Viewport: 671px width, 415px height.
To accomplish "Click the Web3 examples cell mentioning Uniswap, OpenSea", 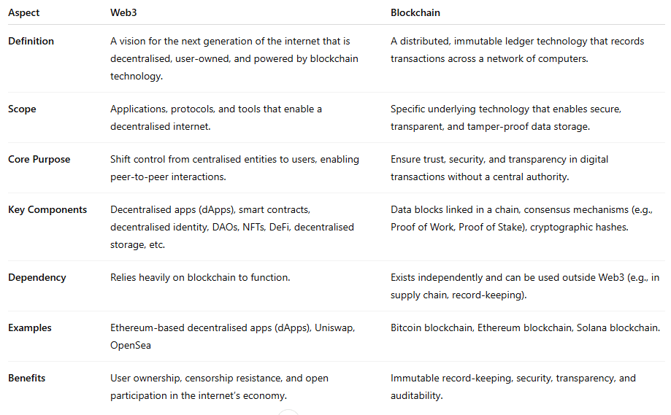I will pos(232,336).
